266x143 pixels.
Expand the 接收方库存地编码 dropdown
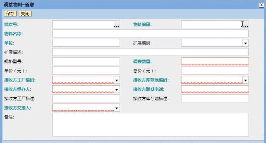(x=245, y=80)
